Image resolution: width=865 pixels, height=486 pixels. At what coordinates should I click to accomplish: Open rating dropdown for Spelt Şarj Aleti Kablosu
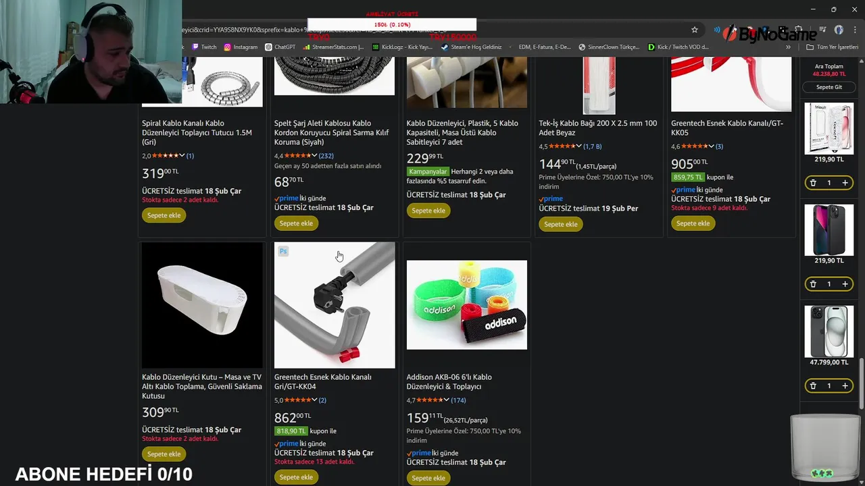[x=314, y=156]
